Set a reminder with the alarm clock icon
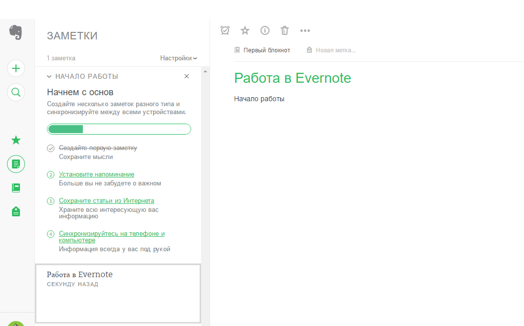This screenshot has width=524, height=326. point(225,30)
